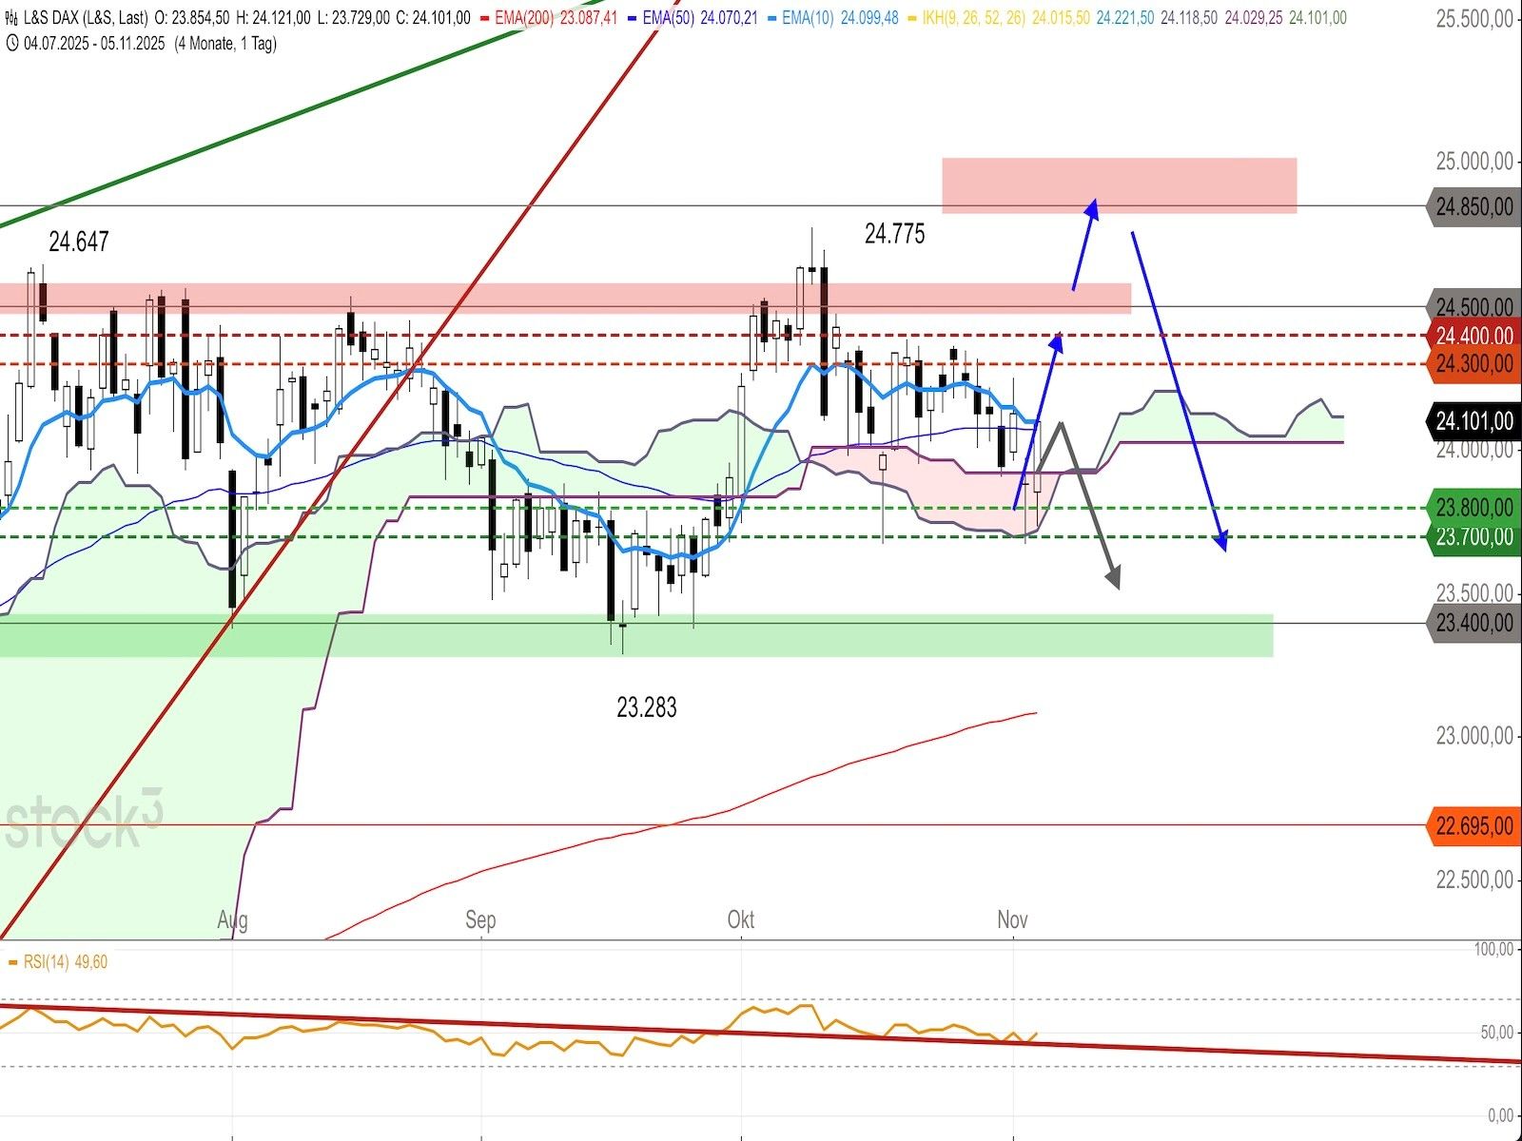Click the black current price label 24.101,00
The height and width of the screenshot is (1141, 1522).
1473,421
